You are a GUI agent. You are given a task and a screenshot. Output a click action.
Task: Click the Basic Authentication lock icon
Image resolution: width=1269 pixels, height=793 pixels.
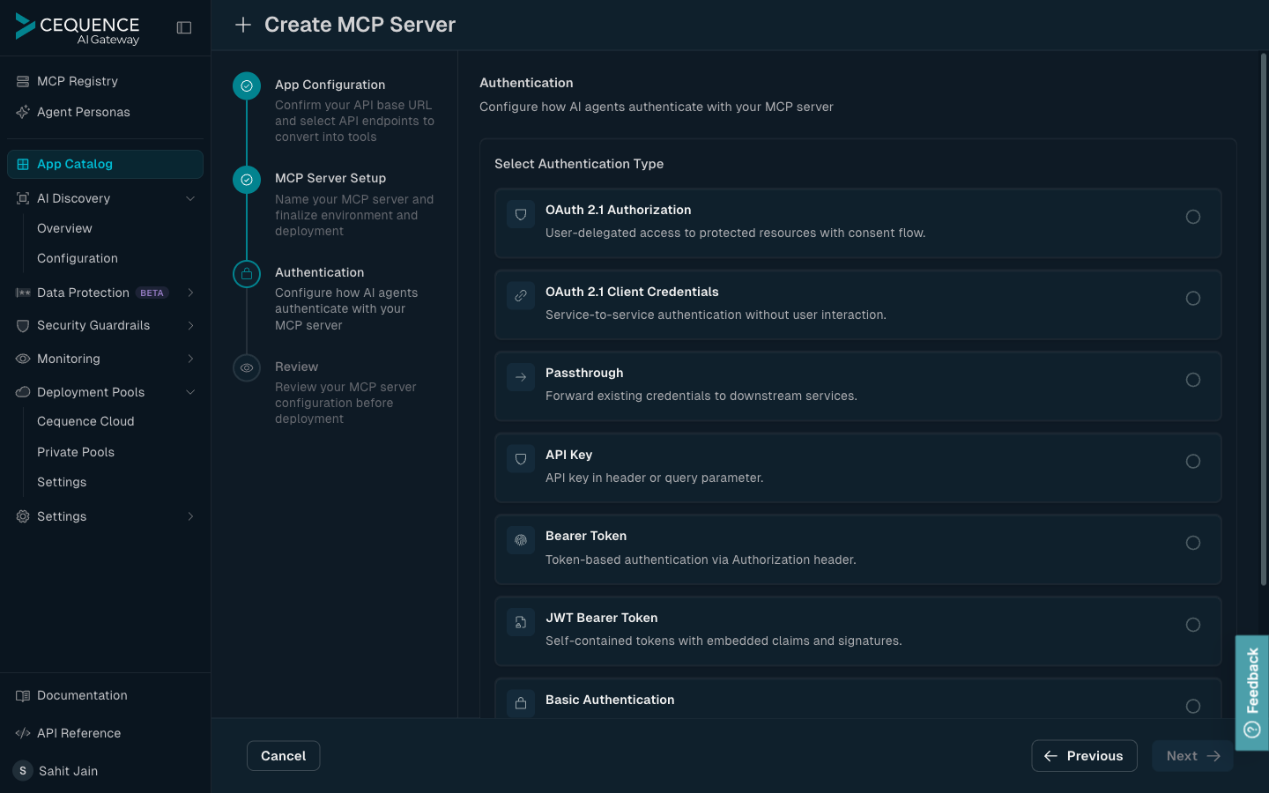(521, 703)
